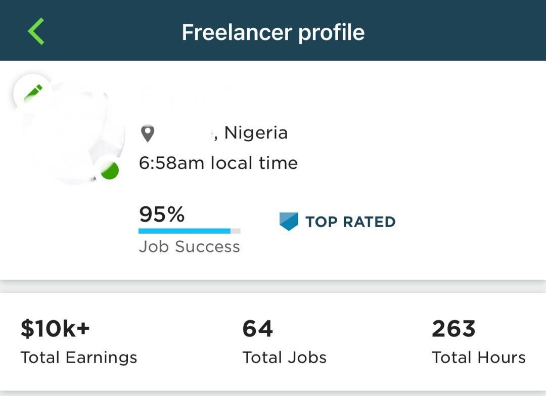
Task: Click the Top Rated shield badge icon
Action: (289, 222)
